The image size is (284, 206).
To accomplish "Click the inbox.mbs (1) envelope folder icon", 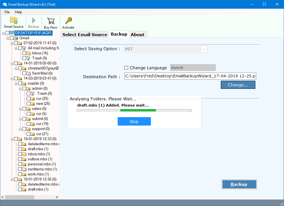I will click(24, 154).
